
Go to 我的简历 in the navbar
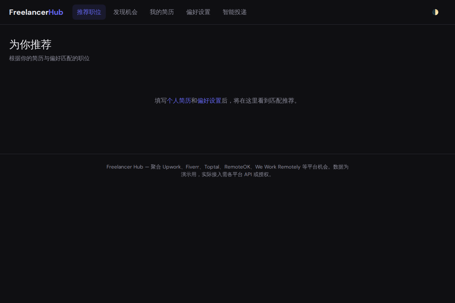point(162,12)
